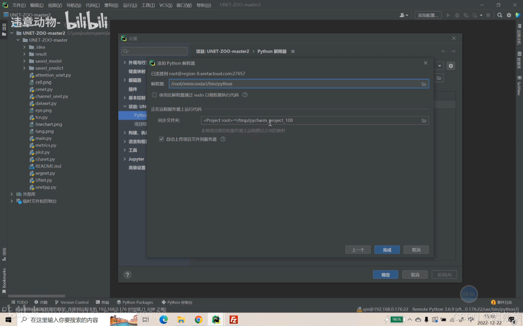Open the VCS(S) menu
523x326 pixels.
pyautogui.click(x=166, y=5)
